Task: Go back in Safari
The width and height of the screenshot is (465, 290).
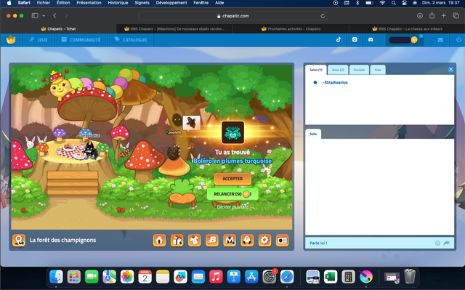Action: (x=54, y=16)
